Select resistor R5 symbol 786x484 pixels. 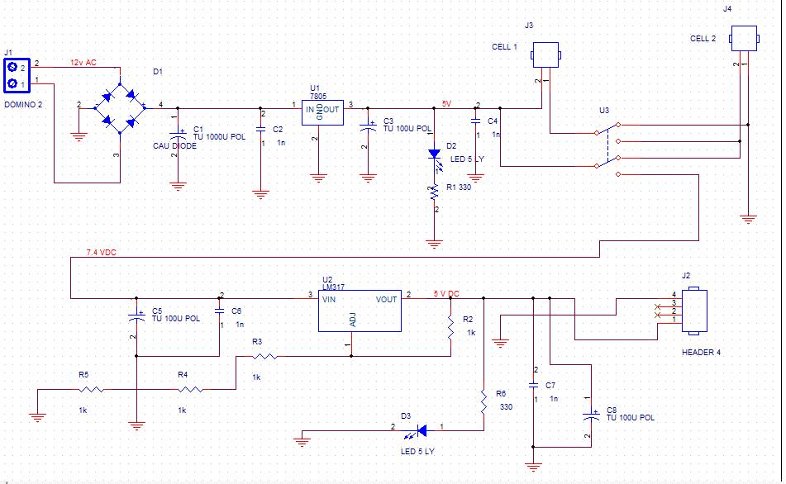pos(91,389)
